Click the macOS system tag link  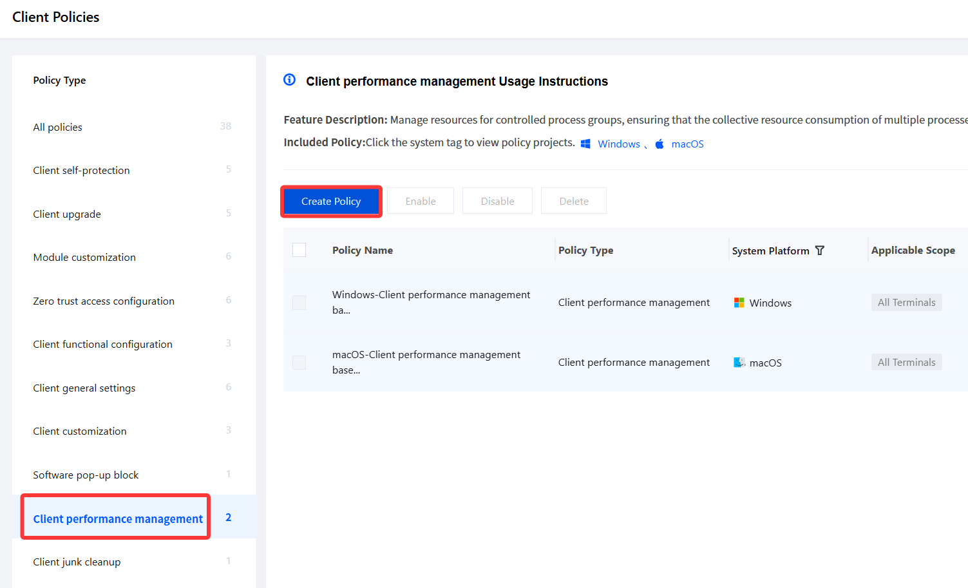687,144
